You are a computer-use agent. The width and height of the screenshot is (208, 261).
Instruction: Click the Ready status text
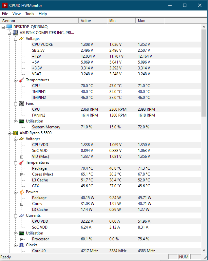(x=6, y=257)
